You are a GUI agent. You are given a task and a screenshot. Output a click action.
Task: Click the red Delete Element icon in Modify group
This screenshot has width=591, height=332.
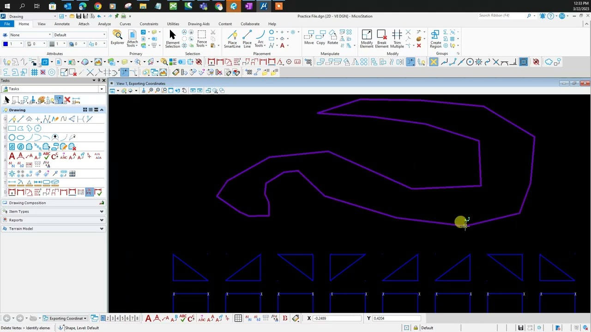click(419, 46)
